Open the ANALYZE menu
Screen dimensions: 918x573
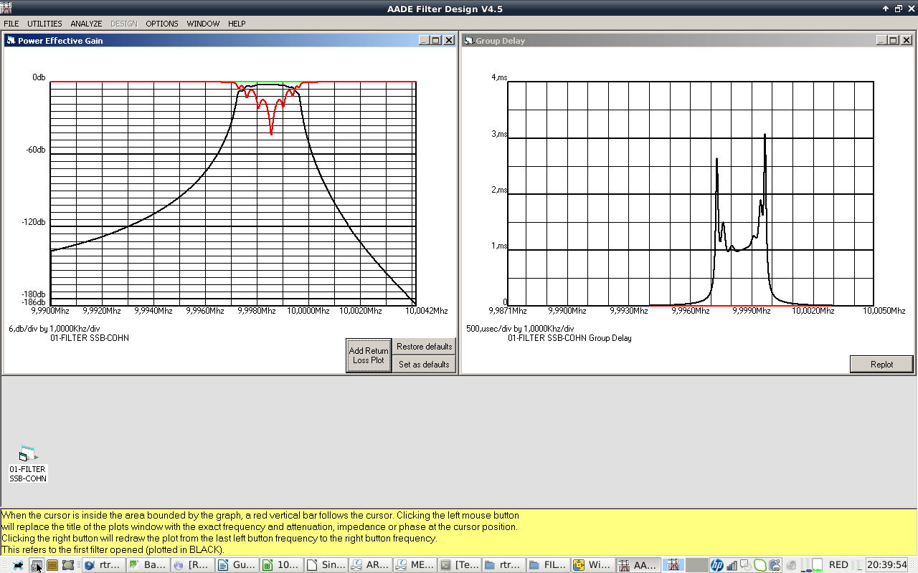coord(86,24)
